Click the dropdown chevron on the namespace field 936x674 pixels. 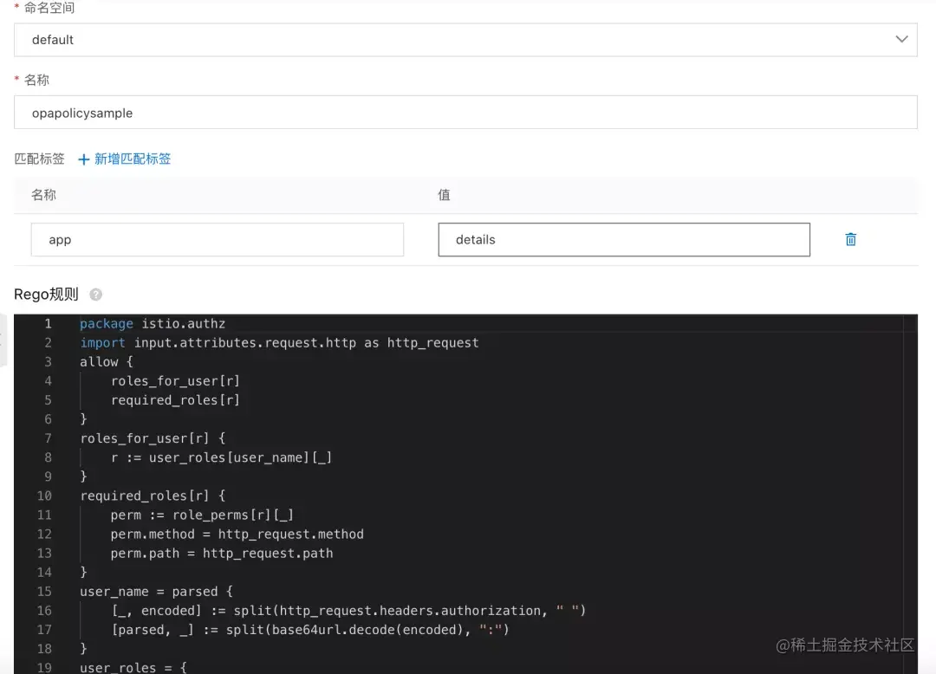click(901, 39)
